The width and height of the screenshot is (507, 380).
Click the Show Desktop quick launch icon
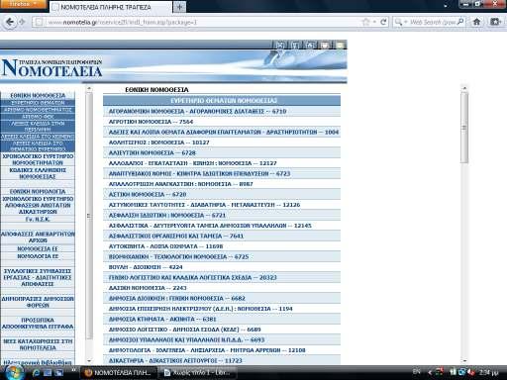tap(48, 373)
